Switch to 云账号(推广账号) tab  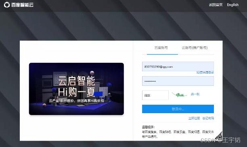coord(195,48)
